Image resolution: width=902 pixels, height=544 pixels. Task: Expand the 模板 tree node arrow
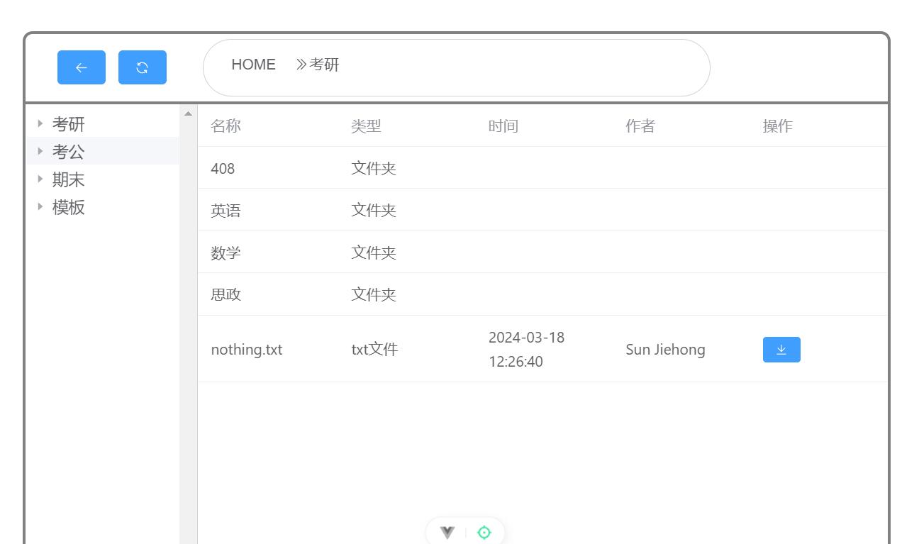click(x=40, y=206)
